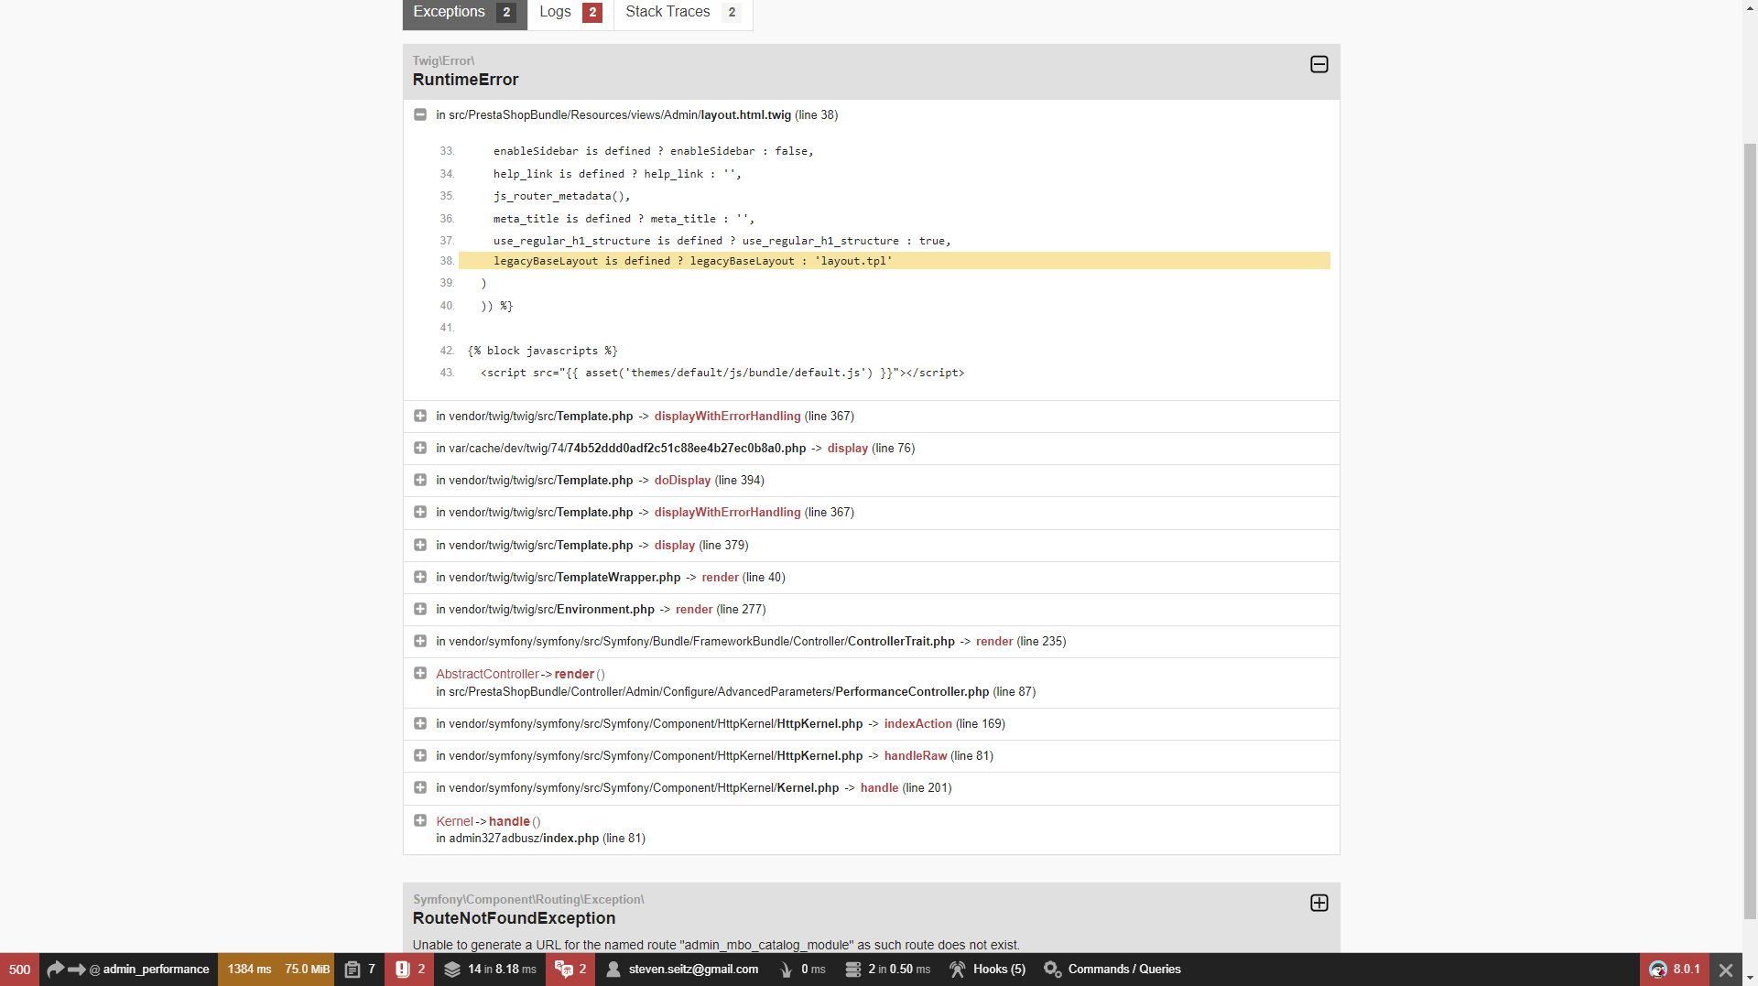Expand the TemplateWrapper.php render trace
1758x986 pixels.
point(420,577)
